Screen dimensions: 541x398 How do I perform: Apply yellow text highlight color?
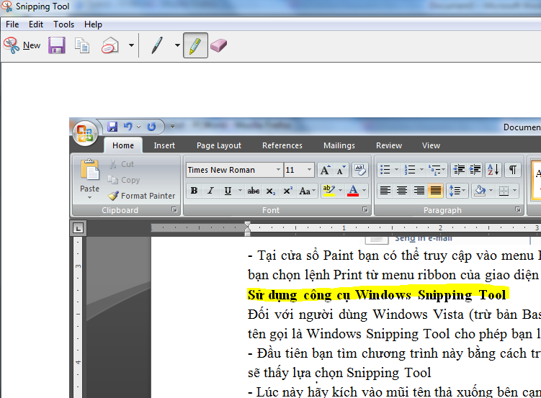click(328, 191)
